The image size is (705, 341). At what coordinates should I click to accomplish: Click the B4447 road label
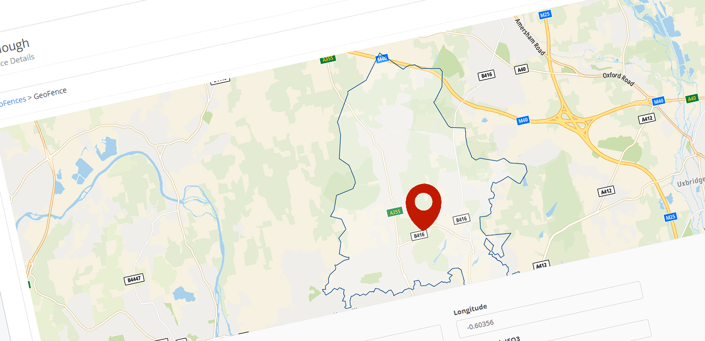coord(134,279)
